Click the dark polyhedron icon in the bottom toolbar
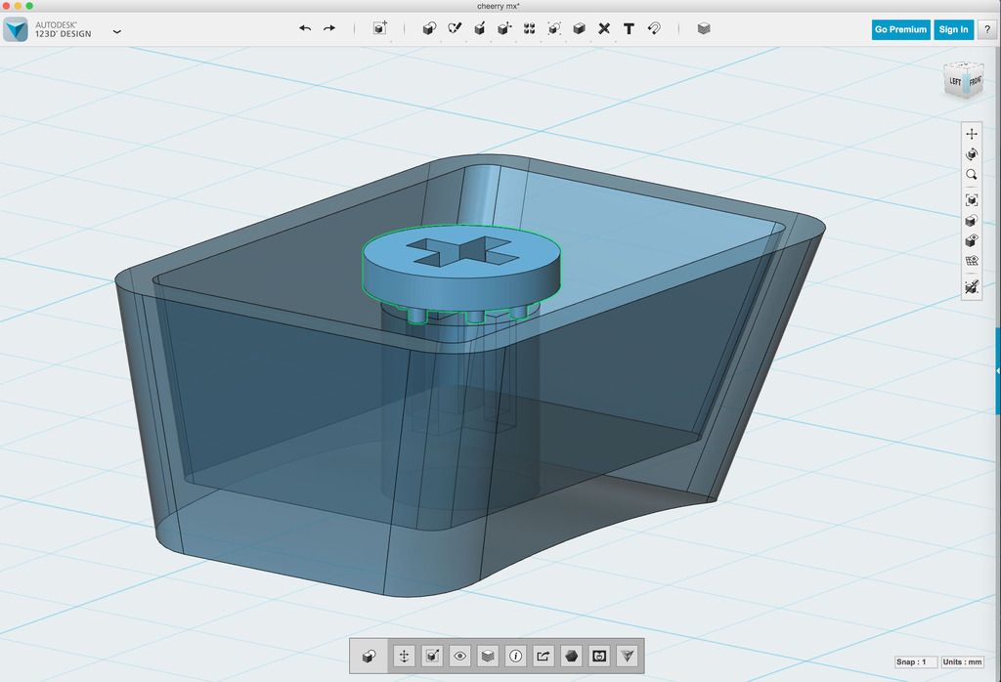 click(571, 656)
